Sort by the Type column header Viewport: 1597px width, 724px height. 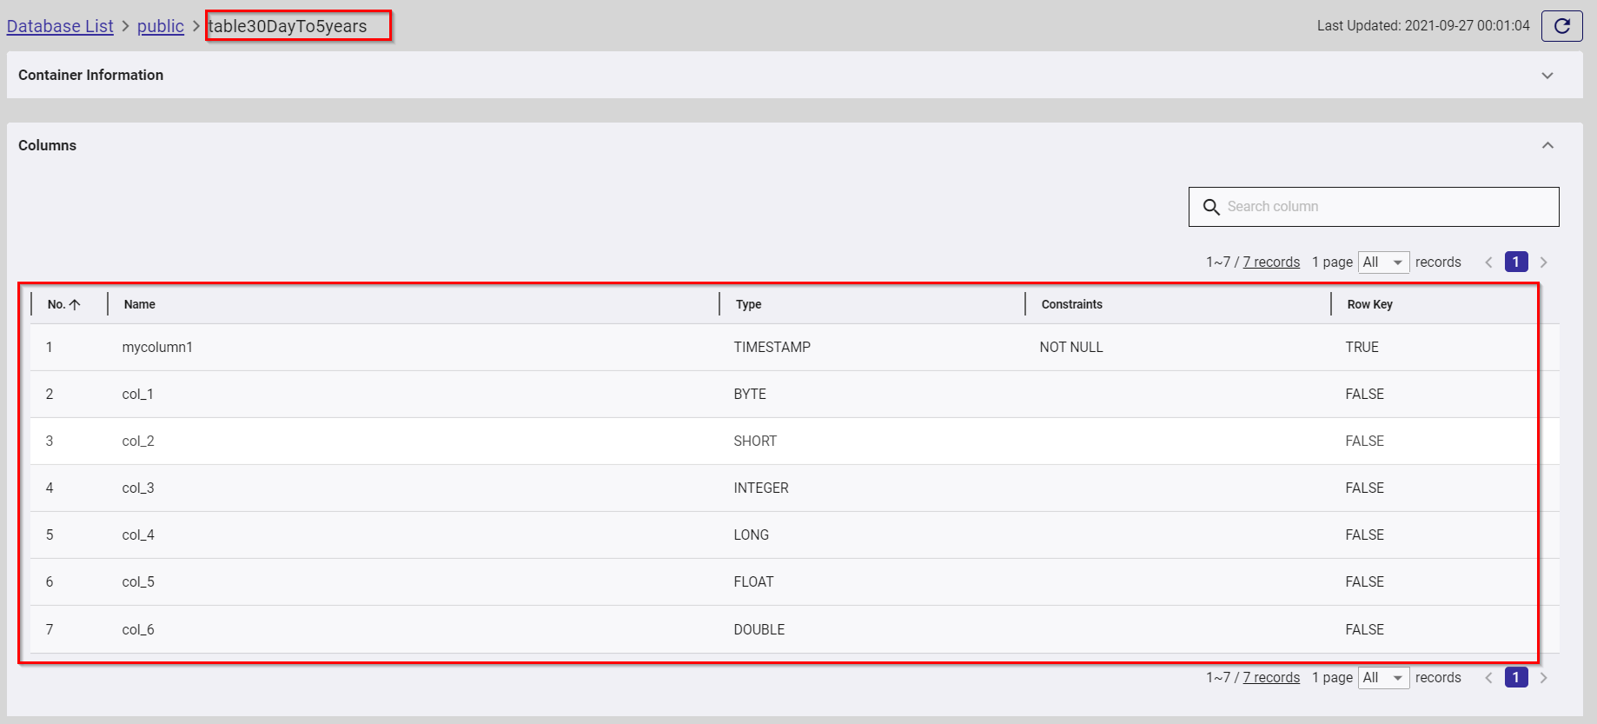748,304
